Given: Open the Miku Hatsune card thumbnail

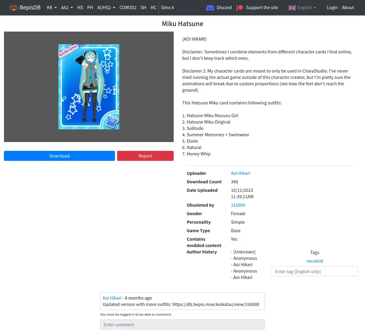Looking at the screenshot, I should [x=89, y=87].
